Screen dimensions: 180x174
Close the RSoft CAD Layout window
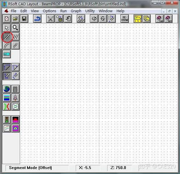coord(172,3)
